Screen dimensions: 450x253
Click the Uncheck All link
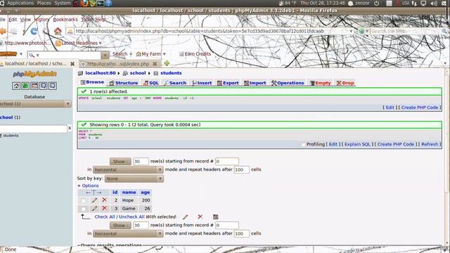(x=131, y=217)
